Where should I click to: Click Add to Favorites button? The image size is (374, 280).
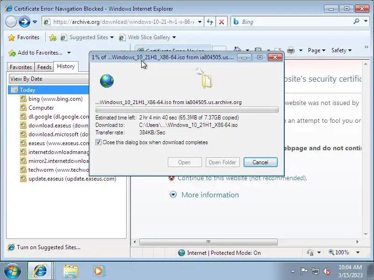click(x=36, y=53)
